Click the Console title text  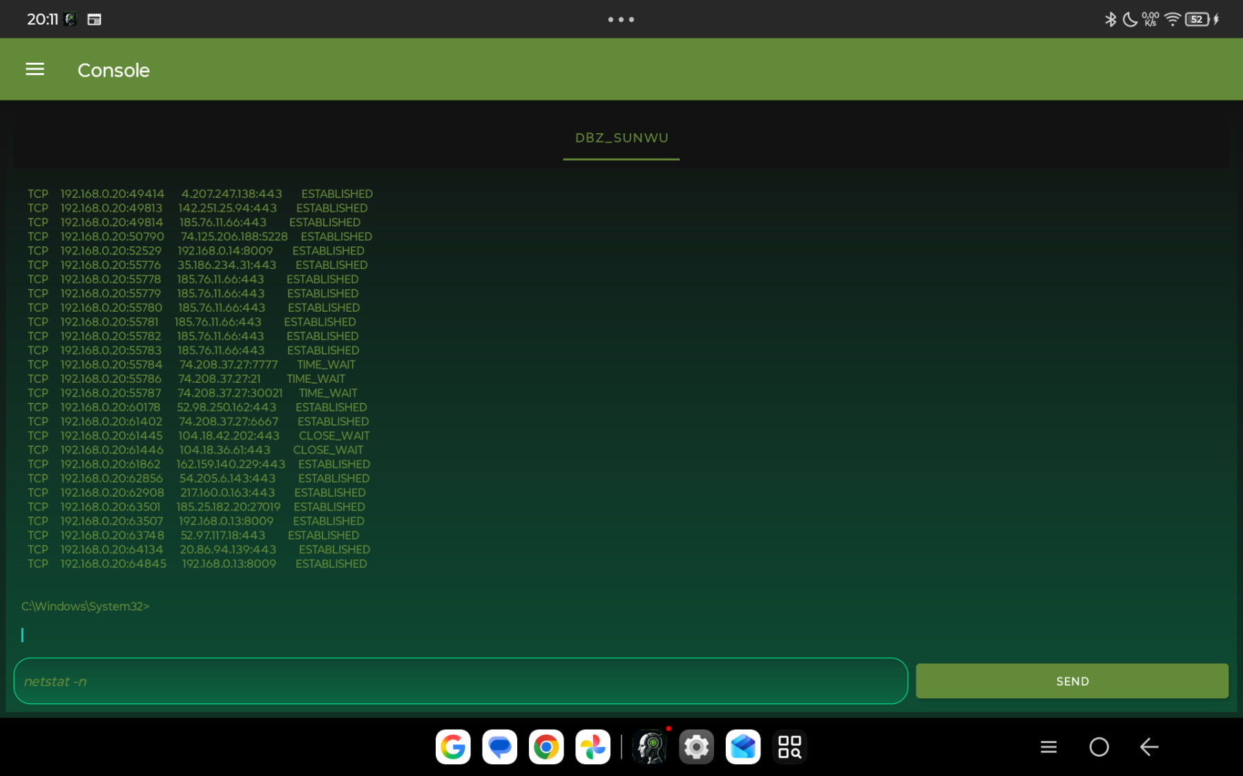click(113, 70)
